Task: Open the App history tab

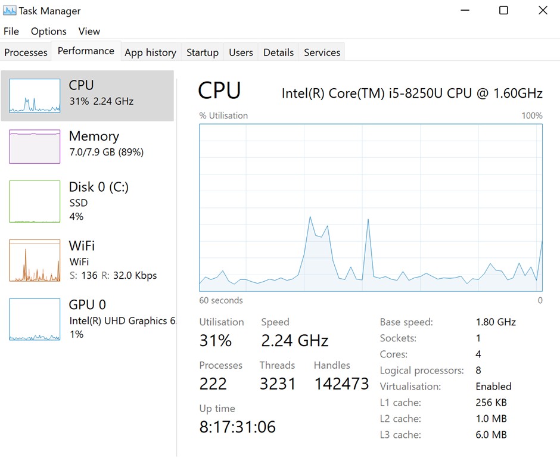Action: (x=150, y=52)
